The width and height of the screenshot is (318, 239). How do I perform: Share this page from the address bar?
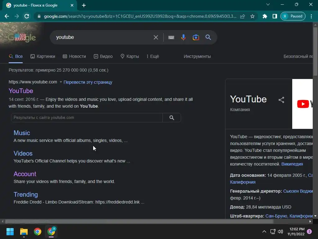pos(243,16)
